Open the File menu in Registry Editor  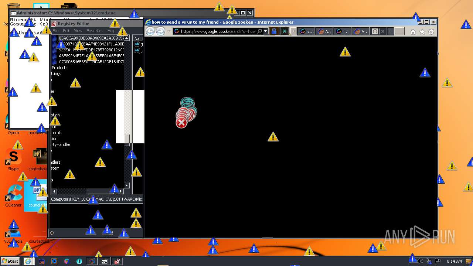tap(55, 31)
